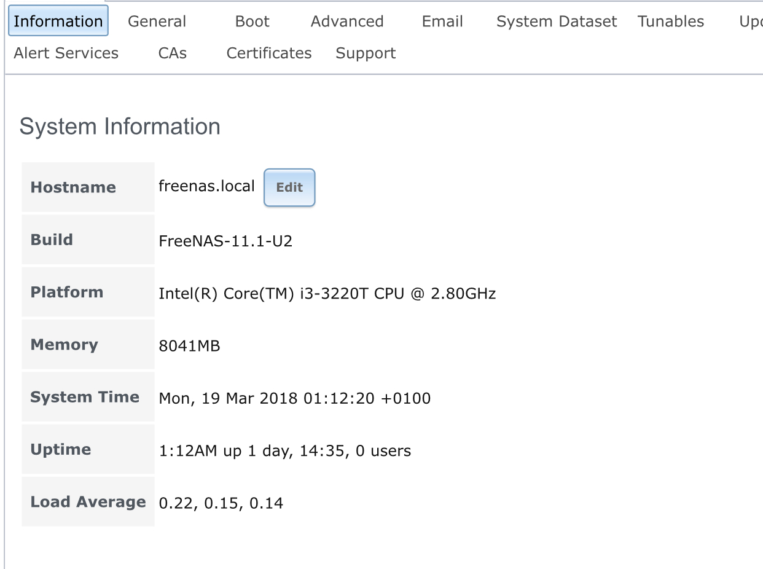Select the hostname value freenas.local

click(x=206, y=186)
